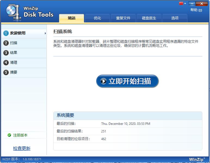The image size is (210, 163).
Task: Select the 扫描 sidebar step
Action: coord(24,43)
